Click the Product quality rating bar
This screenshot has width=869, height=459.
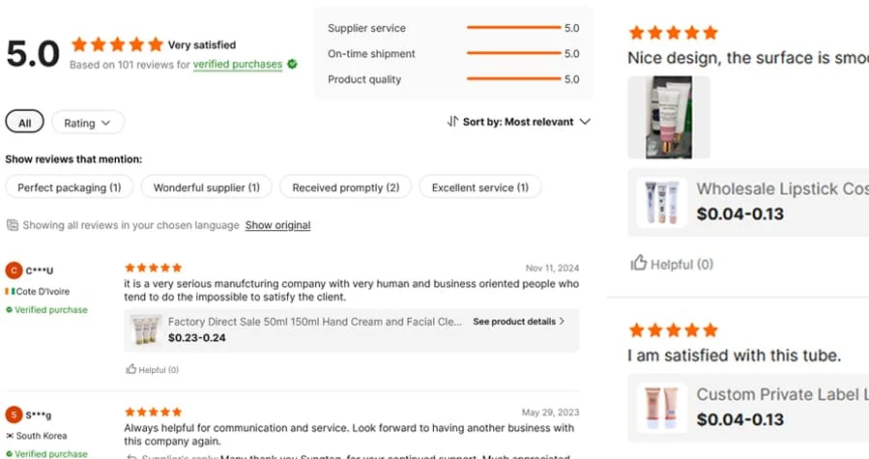tap(512, 79)
